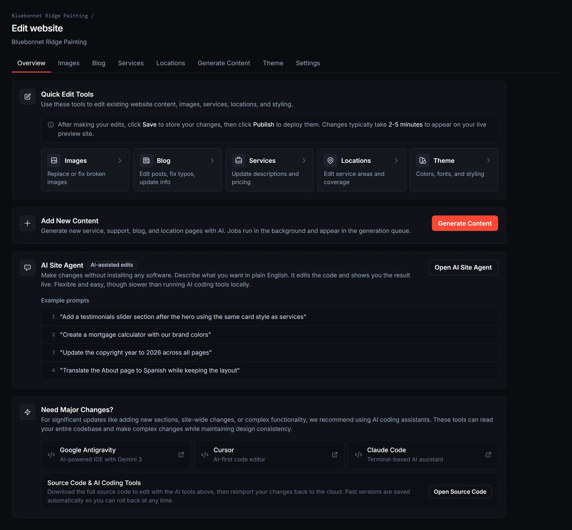Image resolution: width=572 pixels, height=530 pixels.
Task: Open the Generate Content tab
Action: pyautogui.click(x=224, y=63)
